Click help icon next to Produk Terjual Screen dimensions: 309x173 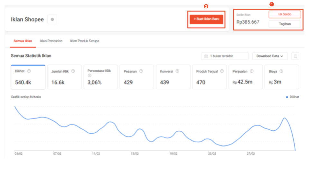pyautogui.click(x=222, y=71)
